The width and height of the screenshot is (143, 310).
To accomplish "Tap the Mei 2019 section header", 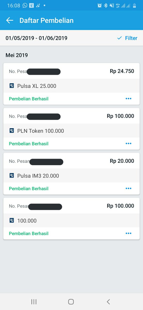I will (x=17, y=55).
